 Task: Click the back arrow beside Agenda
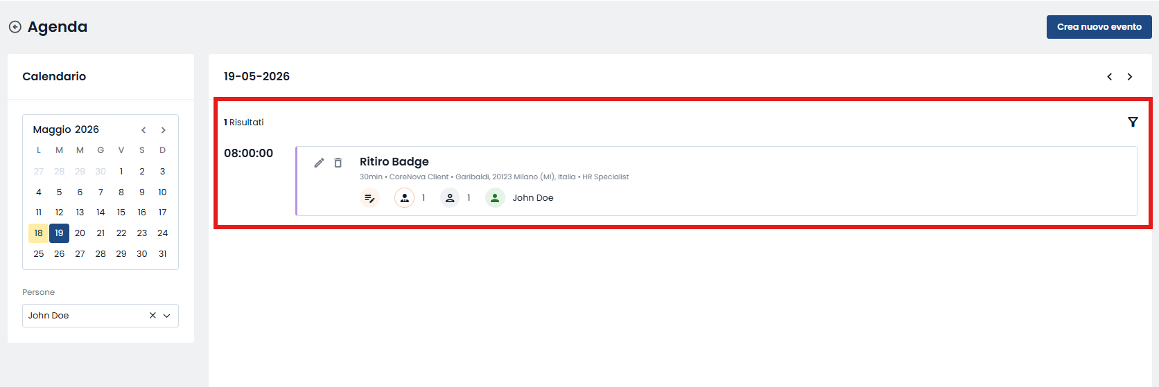[15, 27]
